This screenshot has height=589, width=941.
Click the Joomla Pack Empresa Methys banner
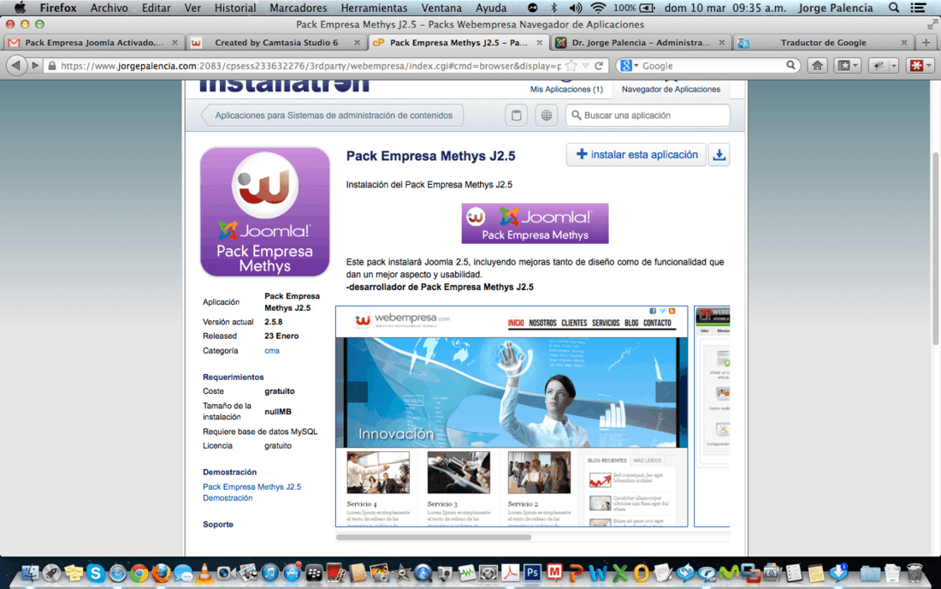pyautogui.click(x=535, y=223)
